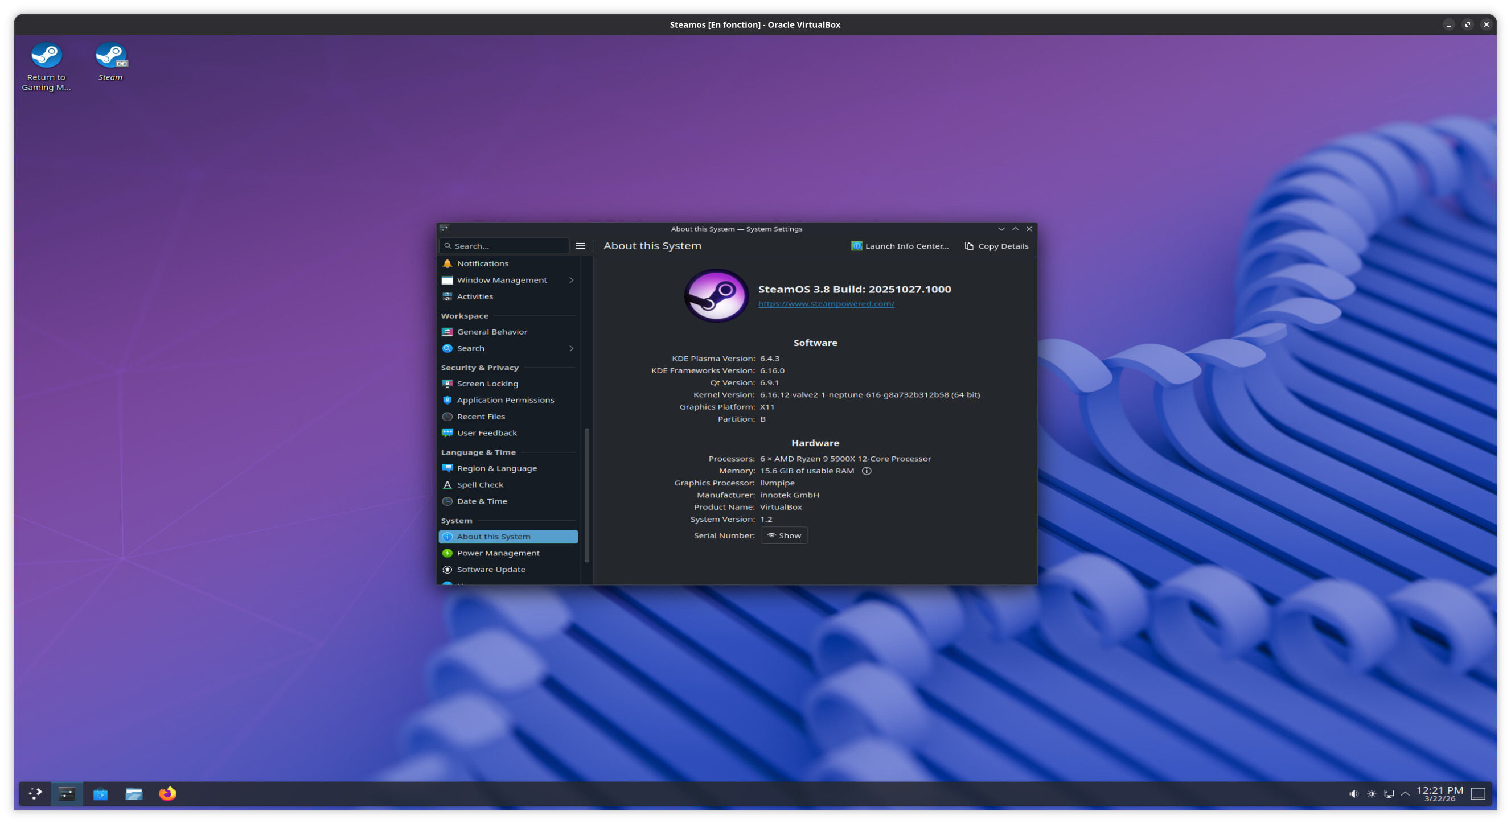Image resolution: width=1511 pixels, height=824 pixels.
Task: Click memory info icon next to RAM
Action: [867, 471]
